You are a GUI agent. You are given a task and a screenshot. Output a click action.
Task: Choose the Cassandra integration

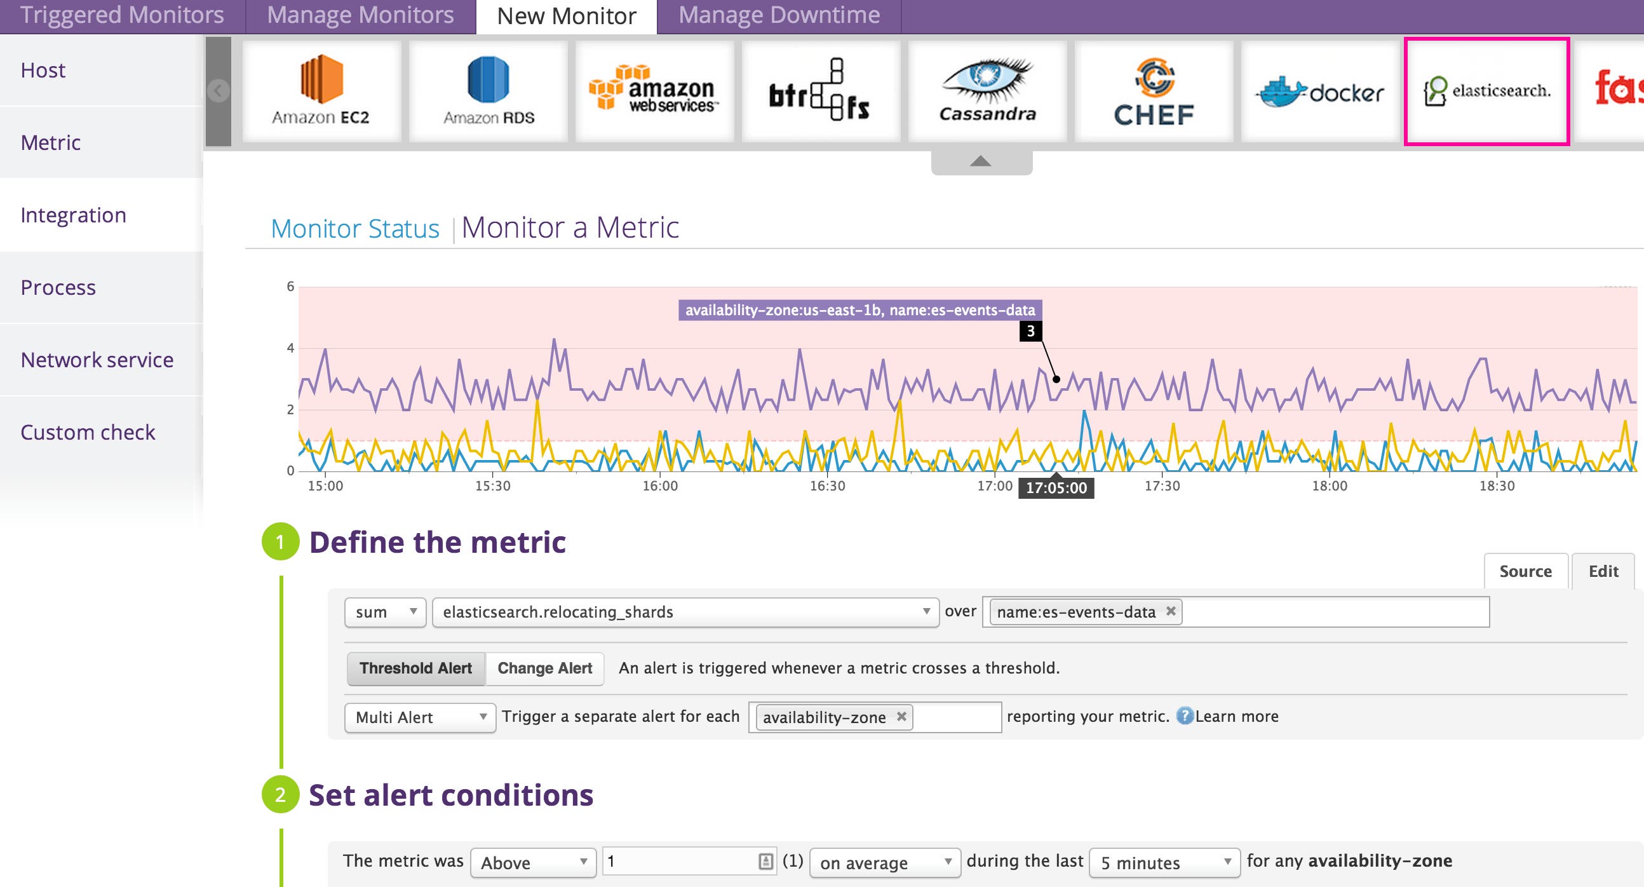(x=988, y=91)
